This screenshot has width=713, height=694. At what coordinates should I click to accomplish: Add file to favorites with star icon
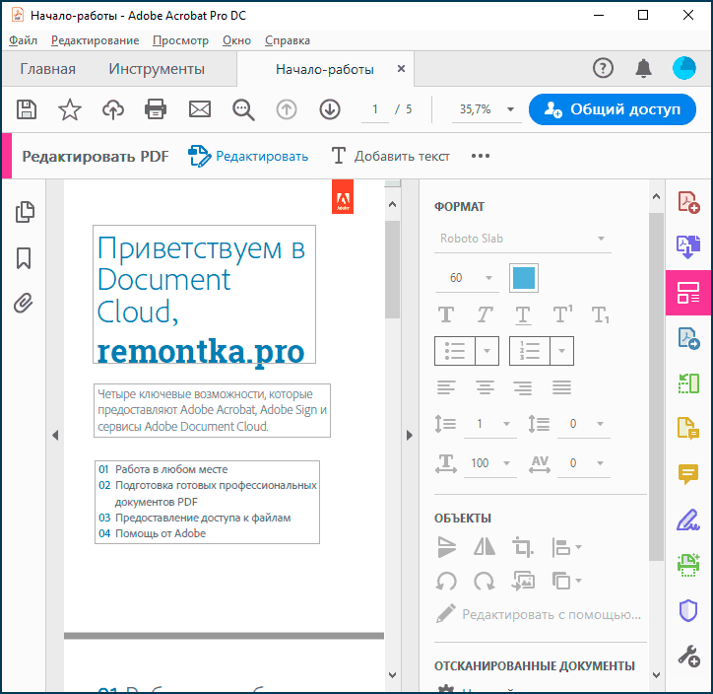tap(70, 109)
